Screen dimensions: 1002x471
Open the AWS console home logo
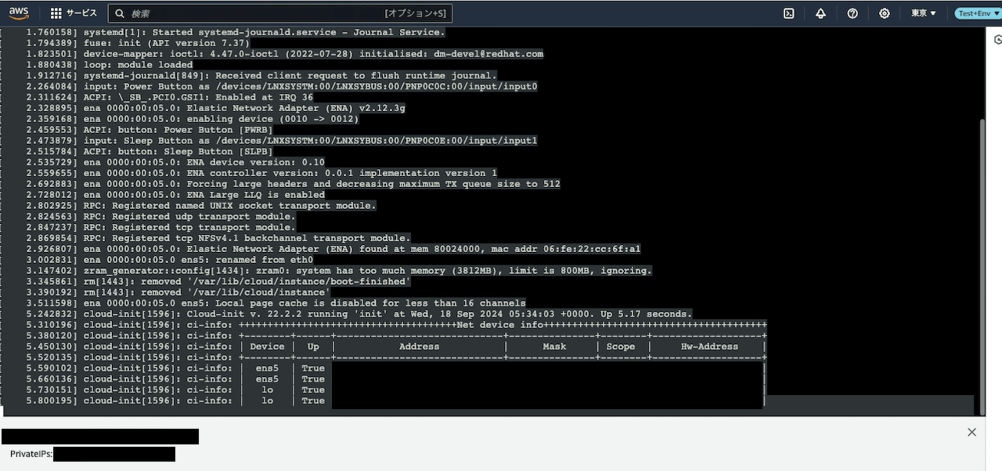pyautogui.click(x=19, y=13)
